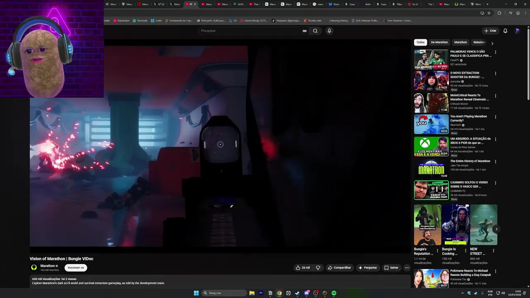This screenshot has width=530, height=298.
Task: Select the Marathon filter chip
Action: pos(460,42)
